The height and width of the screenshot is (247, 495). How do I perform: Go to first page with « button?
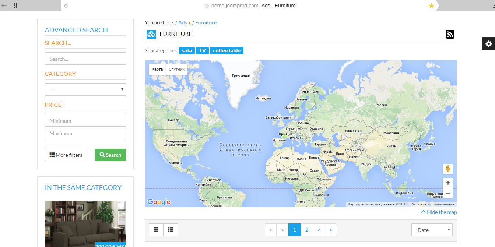[271, 230]
